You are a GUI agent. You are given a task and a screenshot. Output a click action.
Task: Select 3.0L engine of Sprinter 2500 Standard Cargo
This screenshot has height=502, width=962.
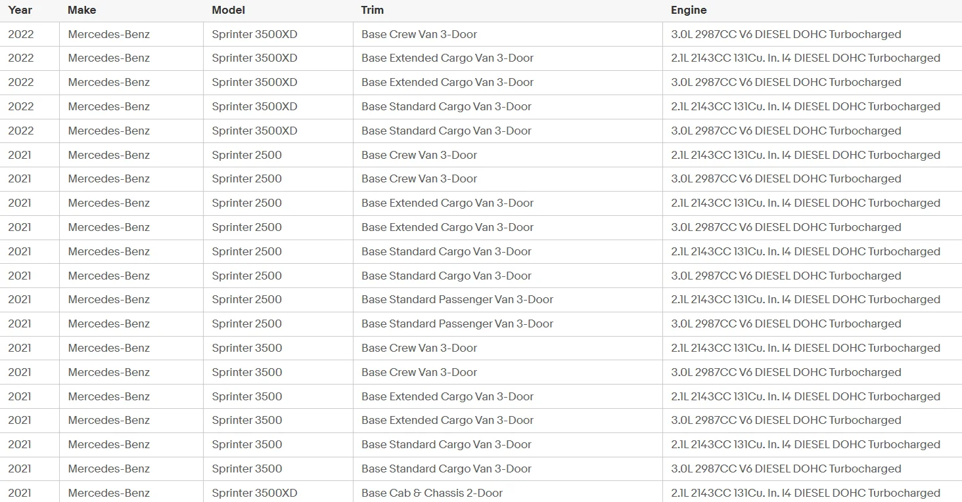pyautogui.click(x=786, y=276)
